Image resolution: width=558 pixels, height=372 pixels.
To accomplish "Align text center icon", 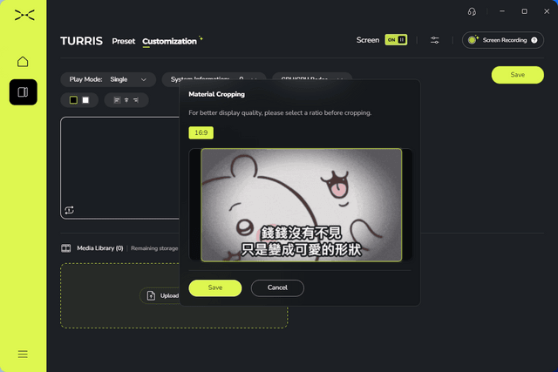I will [x=126, y=100].
